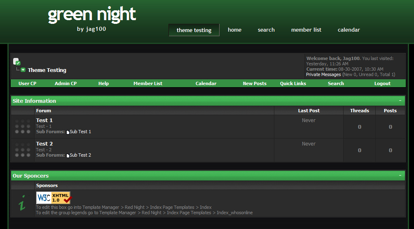Open the Quick Links menu
414x229 pixels.
tap(293, 83)
